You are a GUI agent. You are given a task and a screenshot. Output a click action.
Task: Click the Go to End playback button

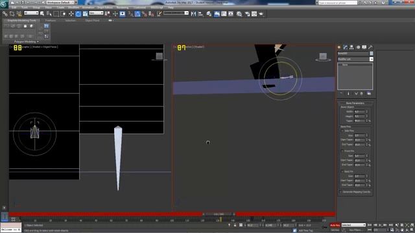(x=390, y=225)
